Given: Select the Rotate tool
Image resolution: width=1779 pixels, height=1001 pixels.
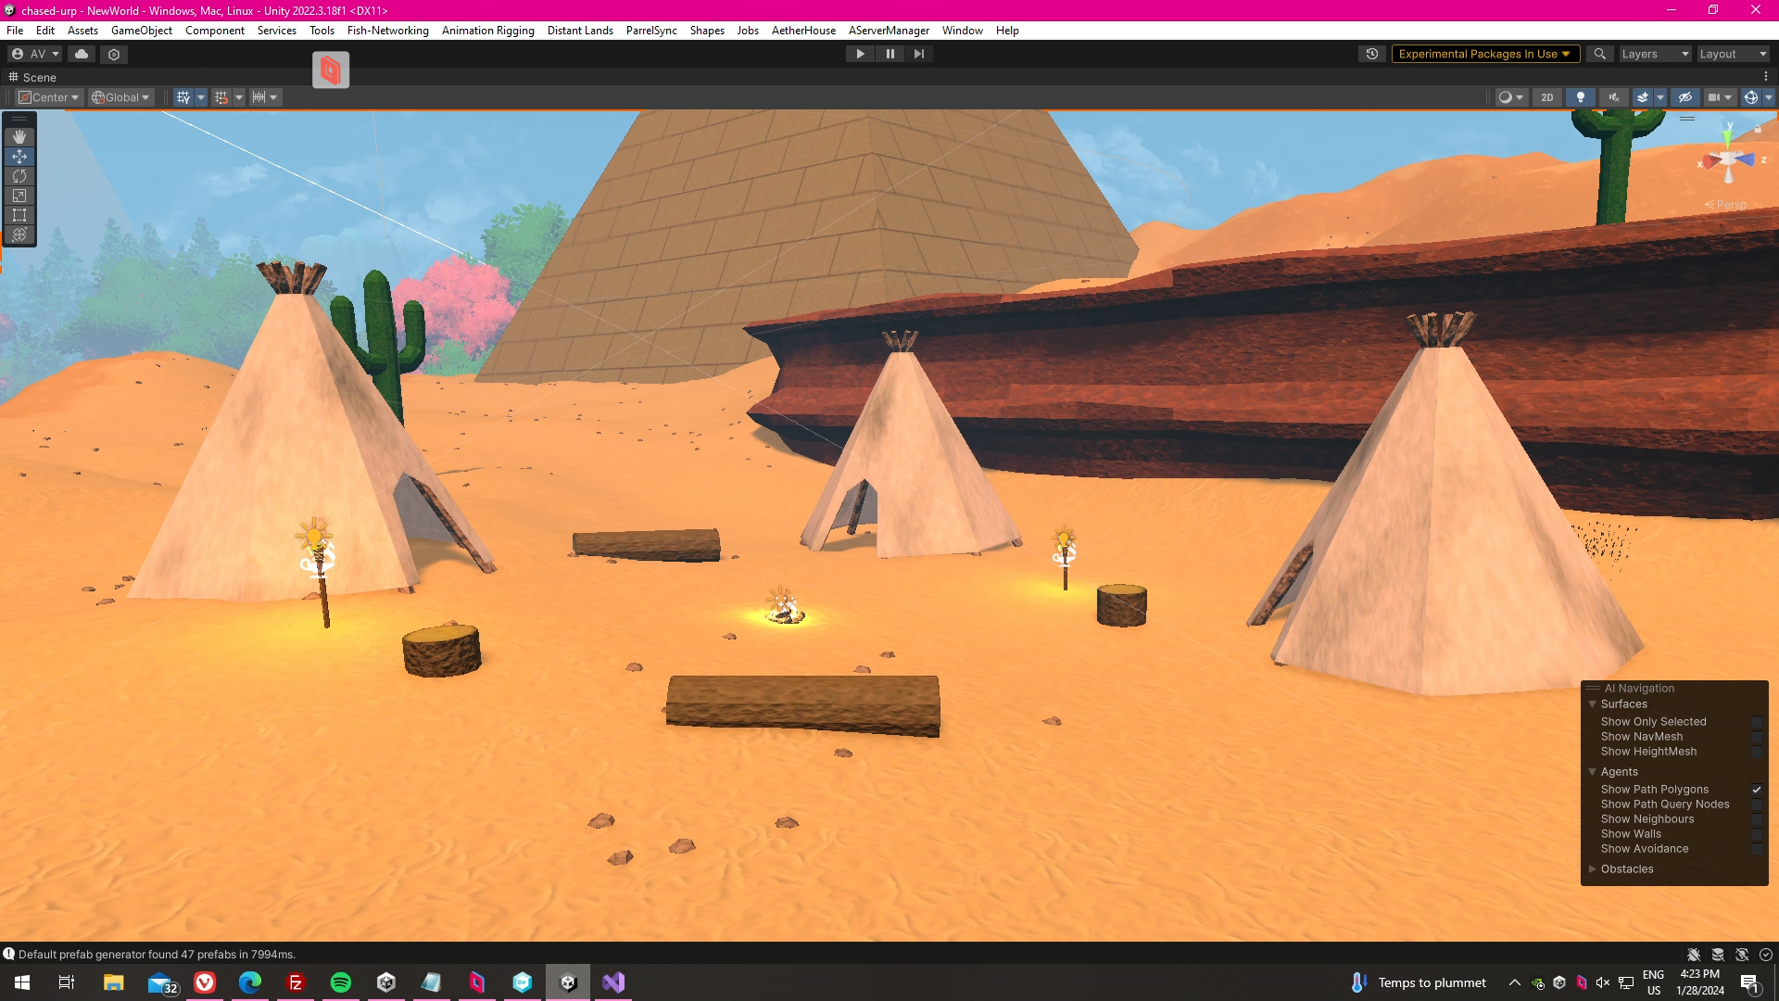Looking at the screenshot, I should click(19, 176).
